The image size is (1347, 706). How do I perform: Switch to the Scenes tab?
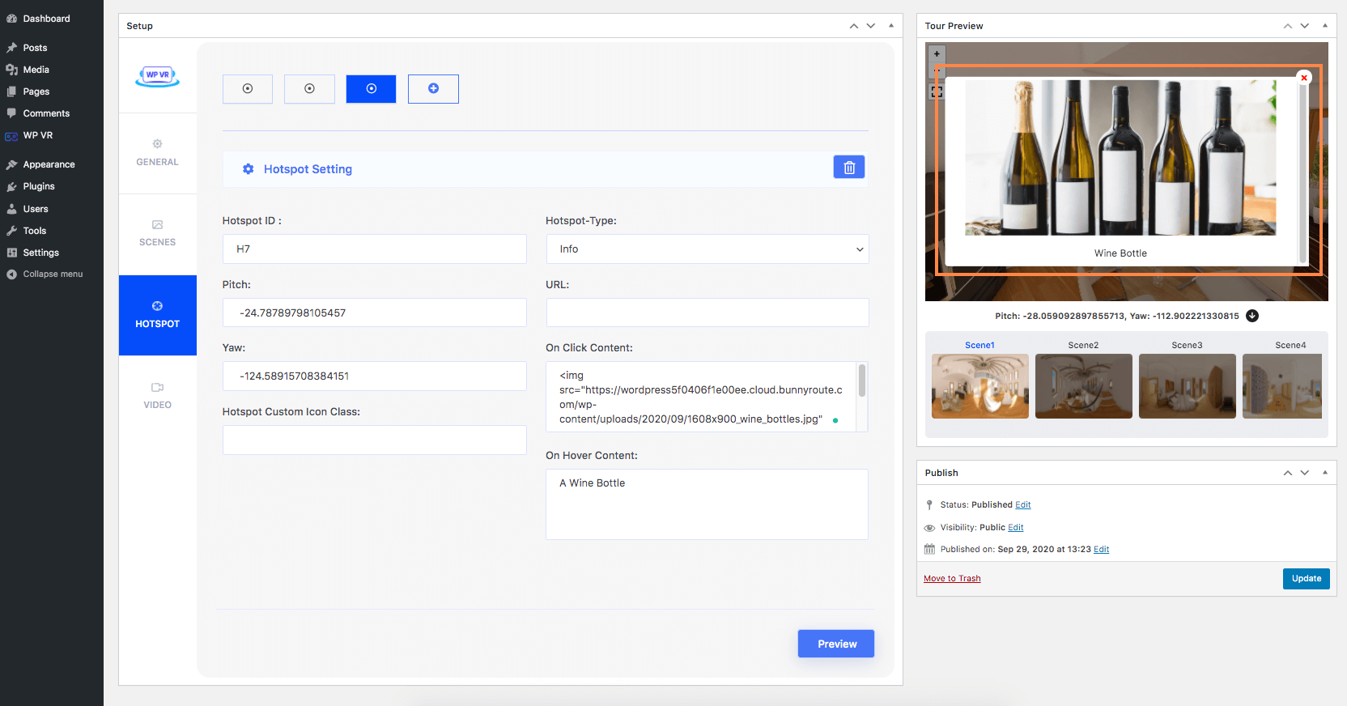pyautogui.click(x=157, y=233)
